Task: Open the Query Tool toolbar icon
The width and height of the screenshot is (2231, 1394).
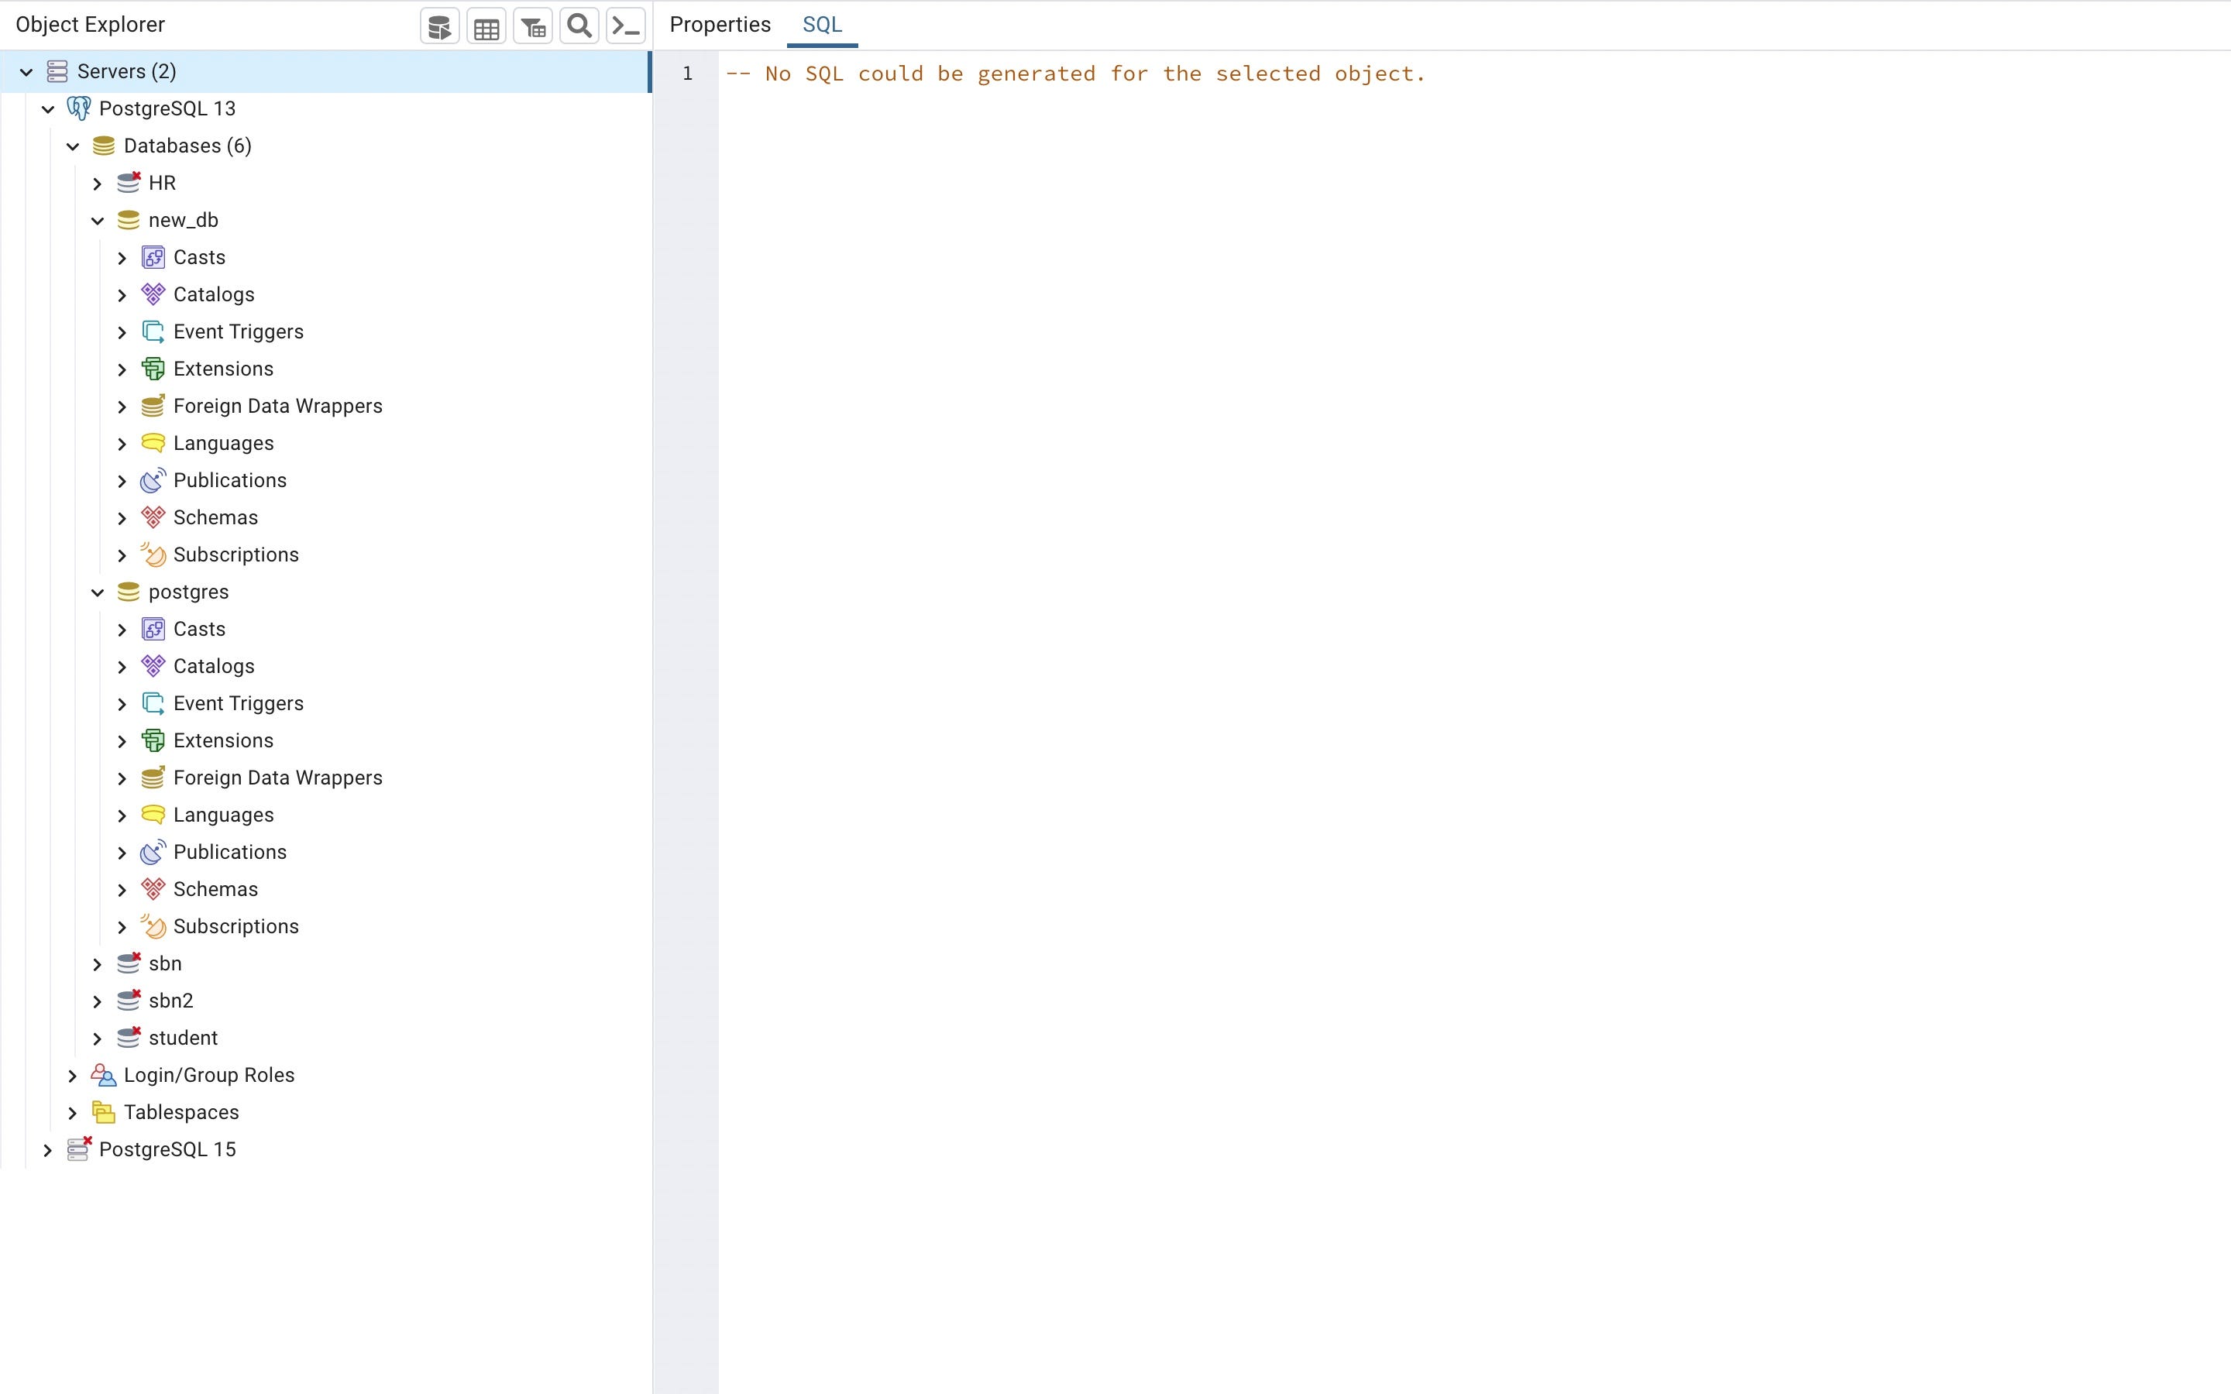Action: point(440,27)
